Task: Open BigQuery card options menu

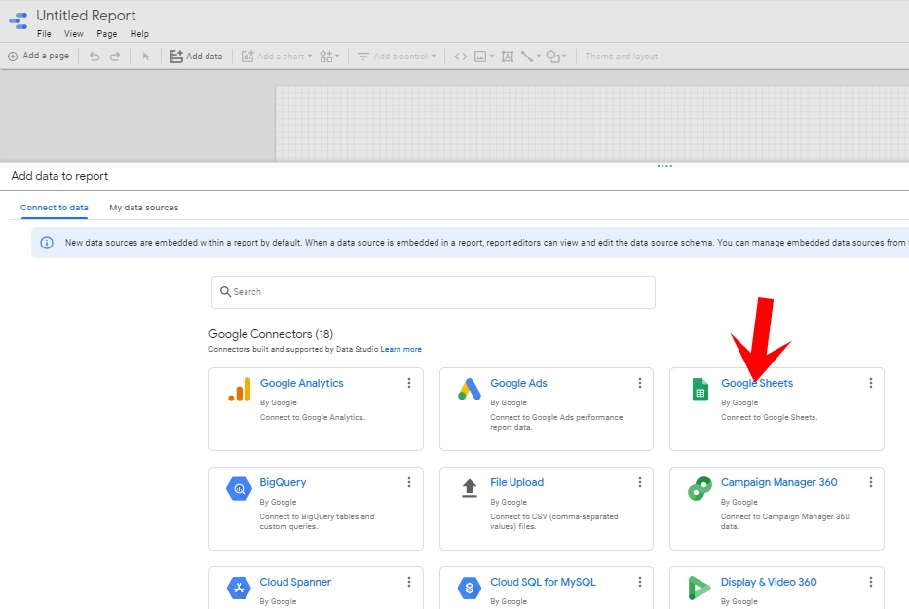Action: tap(409, 482)
